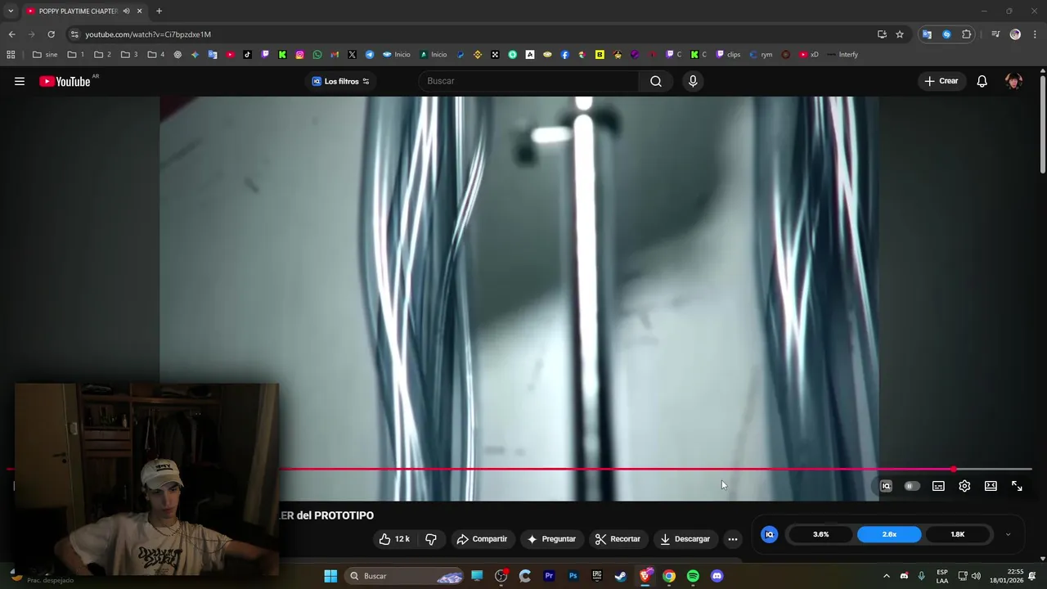Open the rym bookmark

click(x=761, y=55)
